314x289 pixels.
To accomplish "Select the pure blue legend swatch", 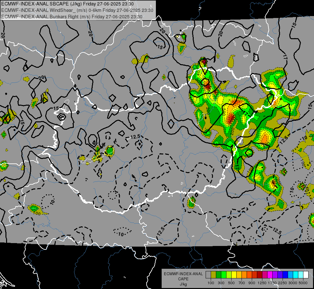I will point(285,275).
